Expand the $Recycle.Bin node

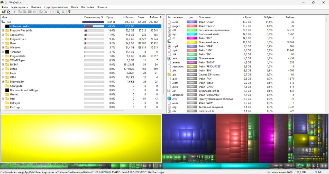(3, 82)
